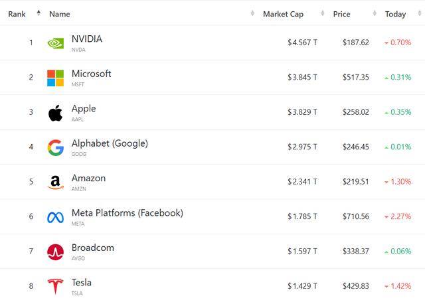Screen dimensions: 425x302
Task: Open the Broadcom company page link
Action: tap(93, 248)
